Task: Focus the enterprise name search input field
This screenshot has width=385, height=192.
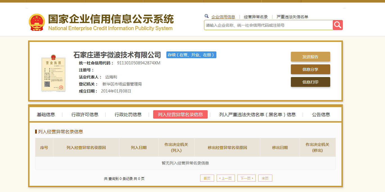Action: point(268,25)
